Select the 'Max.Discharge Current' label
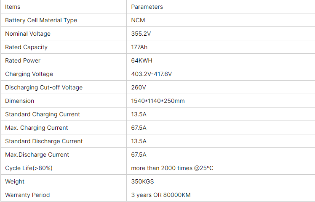This screenshot has width=315, height=202. click(37, 155)
